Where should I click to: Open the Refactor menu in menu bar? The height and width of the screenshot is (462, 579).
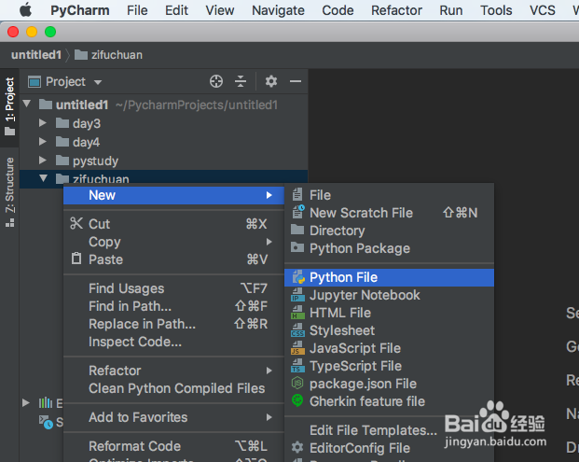(x=396, y=10)
